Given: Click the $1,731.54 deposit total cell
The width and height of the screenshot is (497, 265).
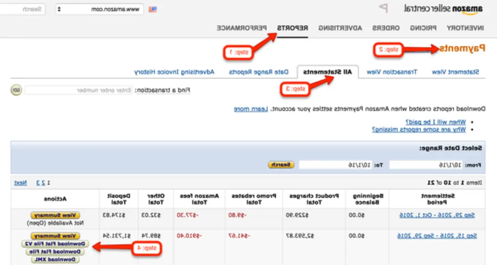Looking at the screenshot, I should 116,236.
